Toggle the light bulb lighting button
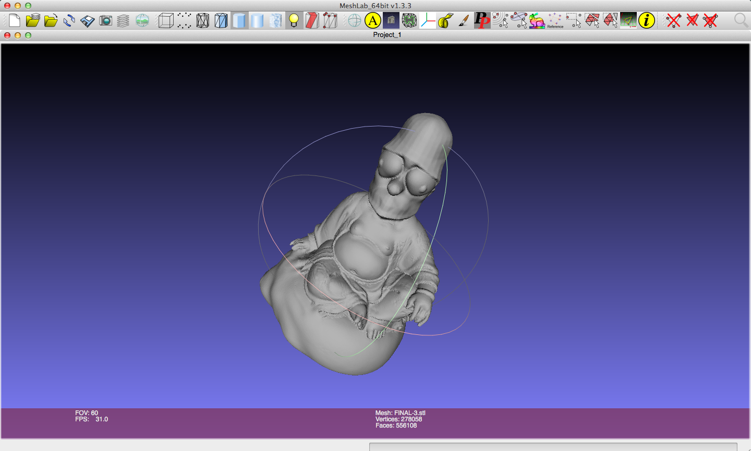The image size is (751, 451). click(x=294, y=21)
